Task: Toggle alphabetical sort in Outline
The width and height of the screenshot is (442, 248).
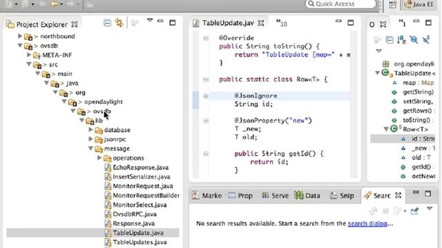Action: 401,40
